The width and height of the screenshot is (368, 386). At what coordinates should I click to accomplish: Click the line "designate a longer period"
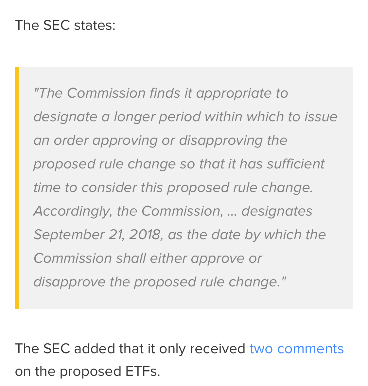coord(185,117)
